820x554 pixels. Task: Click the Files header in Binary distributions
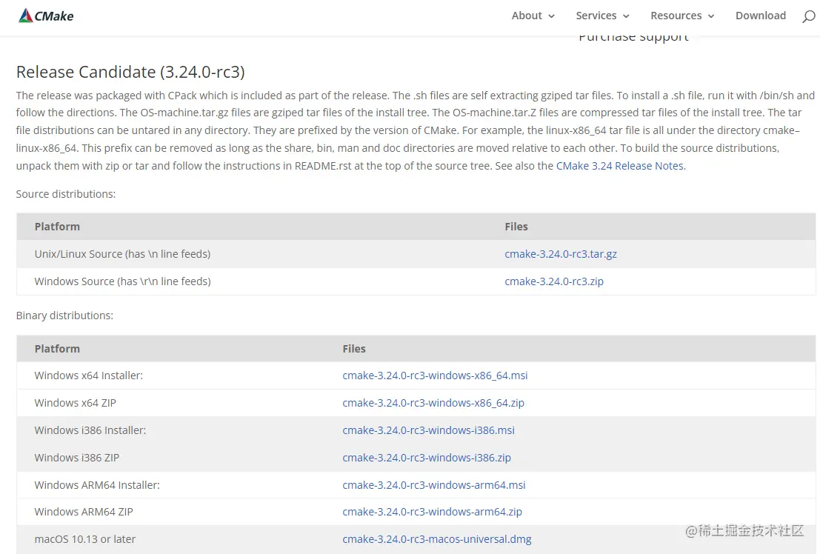pyautogui.click(x=354, y=349)
